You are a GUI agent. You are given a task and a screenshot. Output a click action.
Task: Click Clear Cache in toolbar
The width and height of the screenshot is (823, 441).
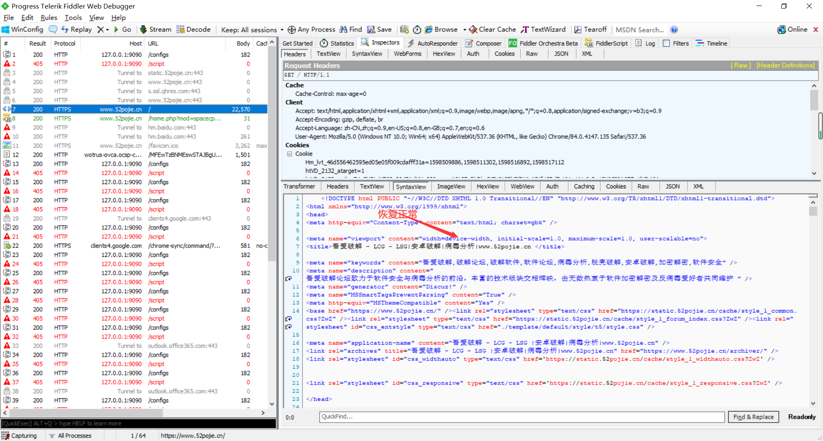click(x=493, y=30)
